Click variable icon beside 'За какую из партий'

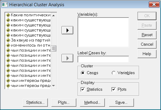coord(8,40)
